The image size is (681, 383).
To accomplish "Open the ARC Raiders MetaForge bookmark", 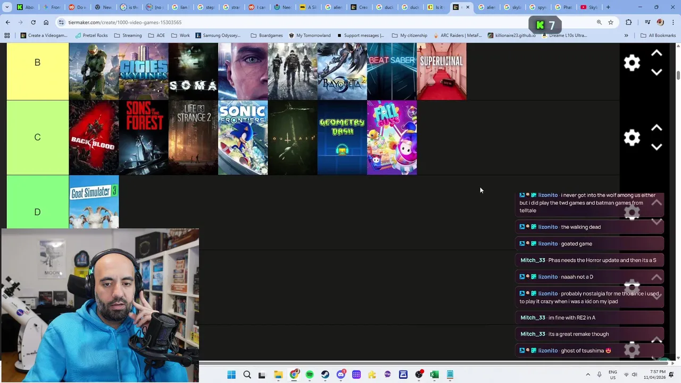I will pos(458,36).
